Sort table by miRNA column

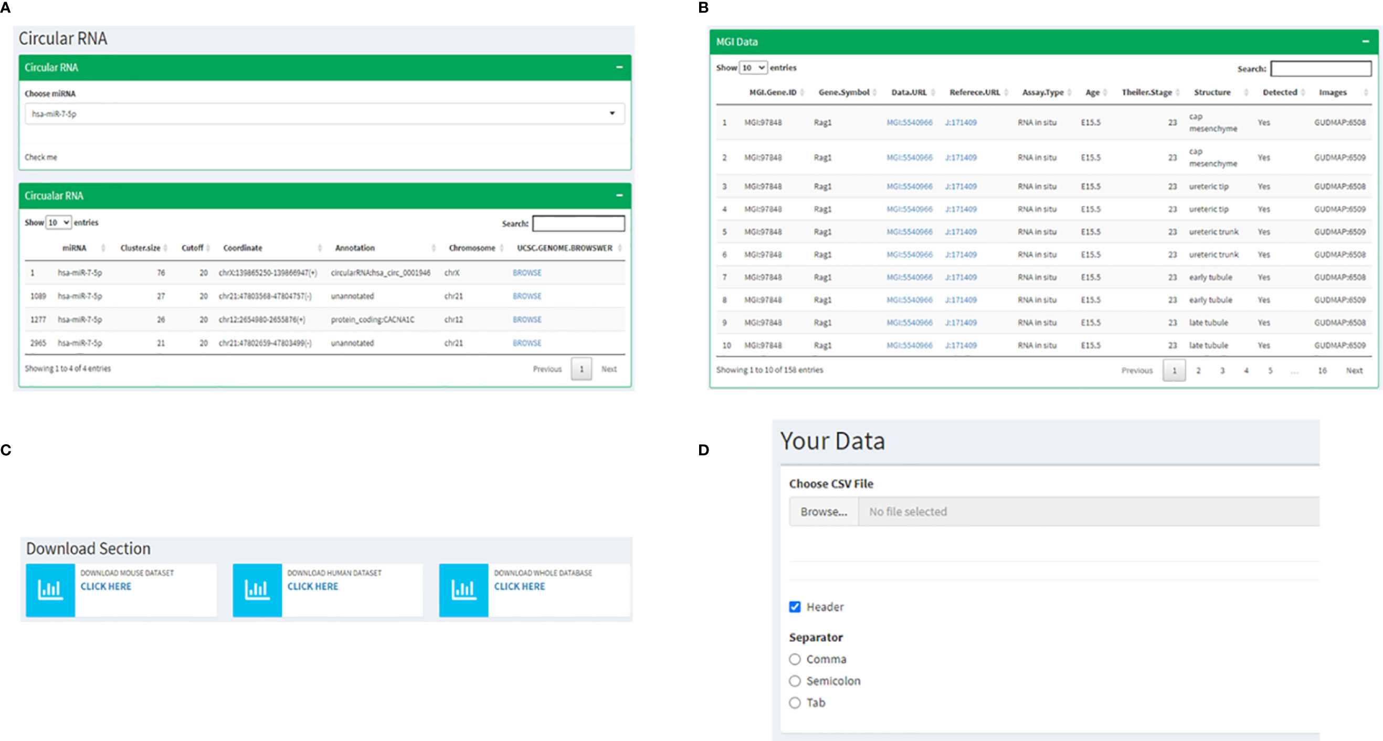pyautogui.click(x=74, y=248)
